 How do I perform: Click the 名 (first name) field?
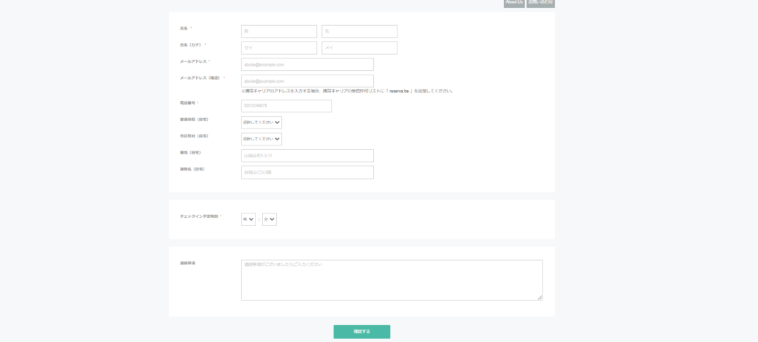coord(359,32)
